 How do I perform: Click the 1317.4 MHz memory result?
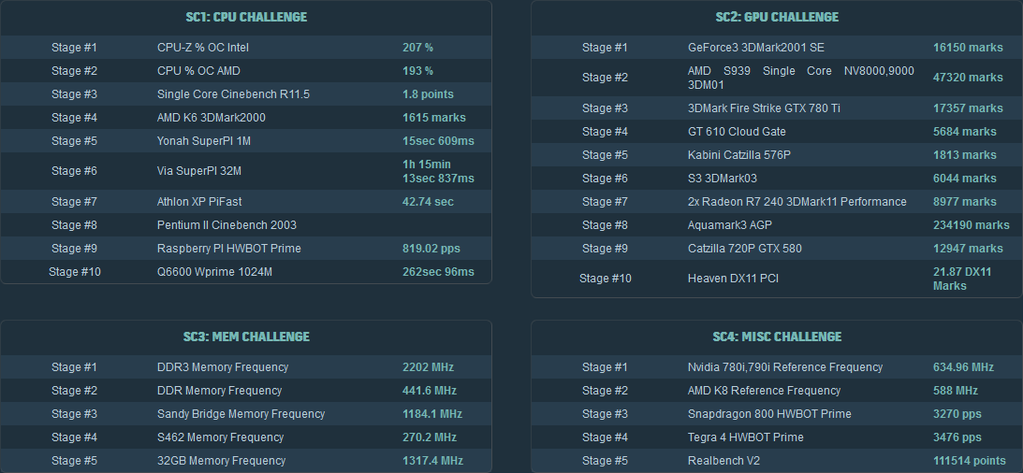click(x=432, y=461)
